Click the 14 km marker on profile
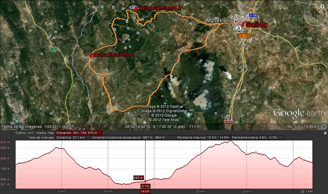 click(x=145, y=191)
